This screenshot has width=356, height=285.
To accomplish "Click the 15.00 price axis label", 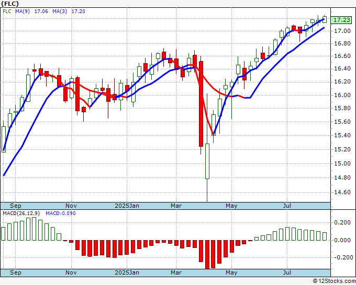I will (x=342, y=163).
